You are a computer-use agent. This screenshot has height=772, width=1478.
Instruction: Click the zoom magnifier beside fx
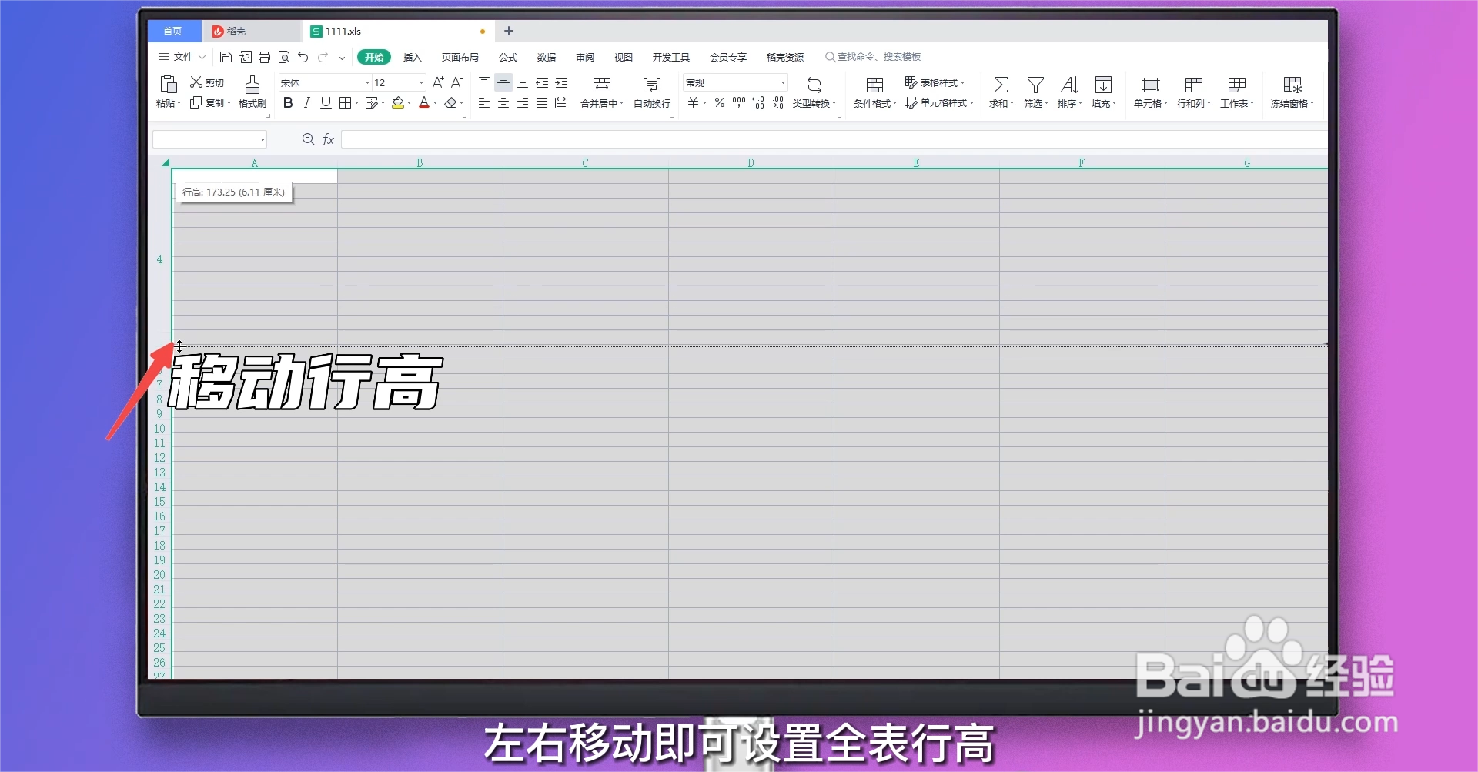[308, 139]
